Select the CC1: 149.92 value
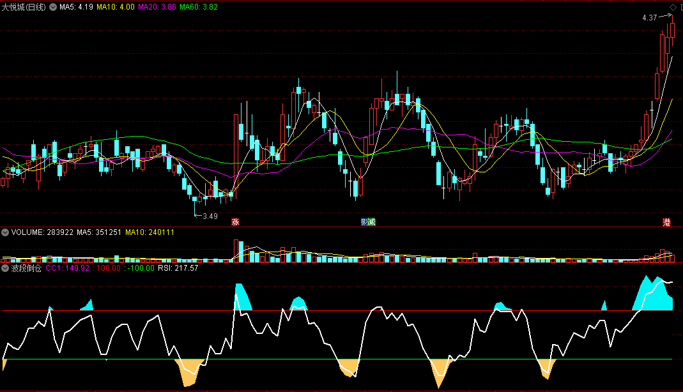This screenshot has height=392, width=683. (x=68, y=268)
